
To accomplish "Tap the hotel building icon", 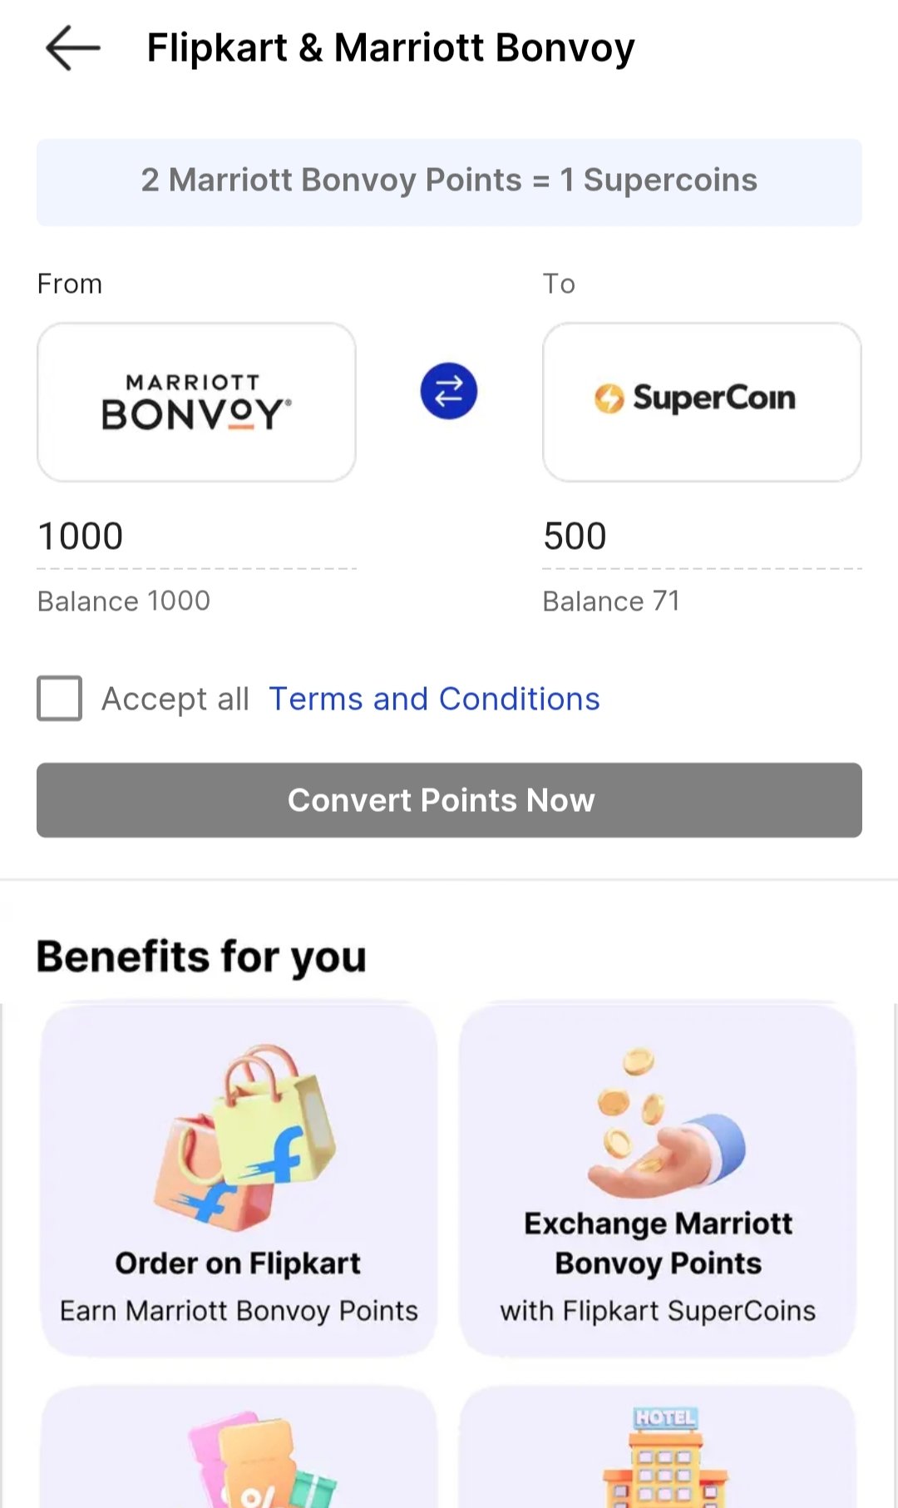I will 664,1456.
